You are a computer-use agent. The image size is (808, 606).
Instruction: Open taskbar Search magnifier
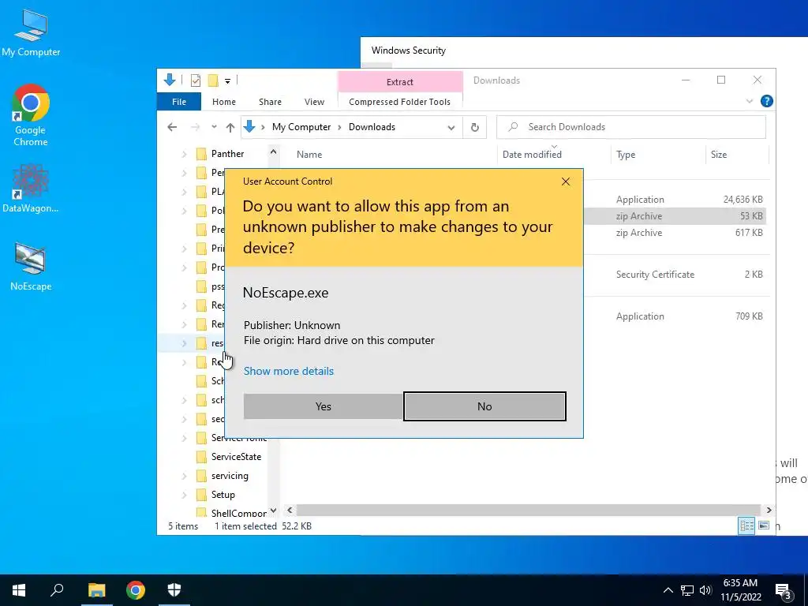pyautogui.click(x=57, y=590)
